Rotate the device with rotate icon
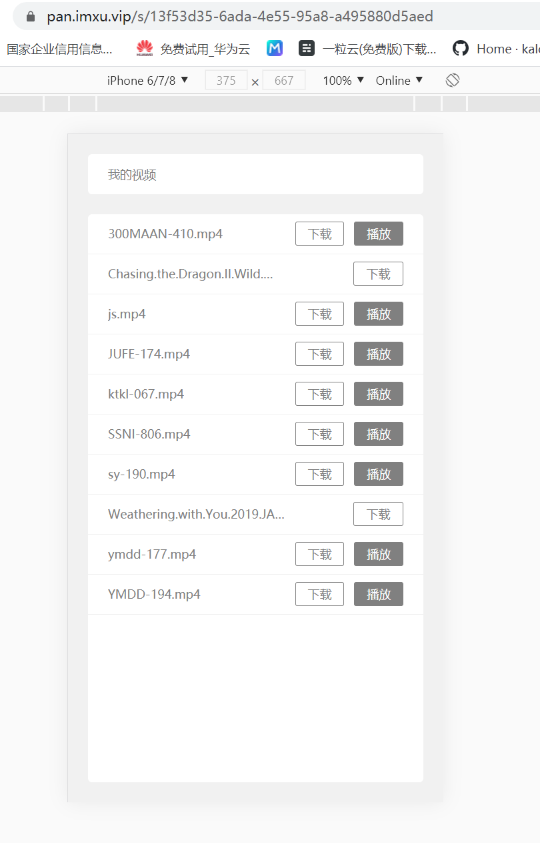The image size is (540, 843). tap(453, 80)
